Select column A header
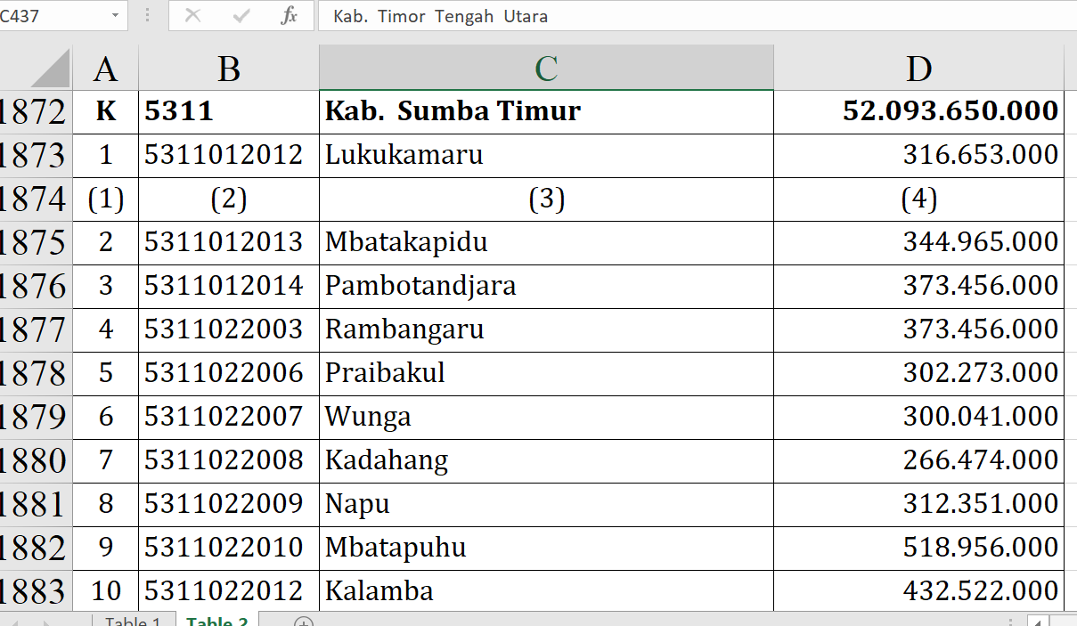Image resolution: width=1077 pixels, height=626 pixels. (105, 69)
